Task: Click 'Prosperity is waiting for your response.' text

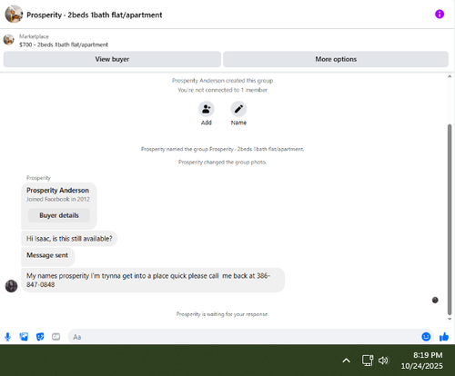Action: (x=222, y=314)
